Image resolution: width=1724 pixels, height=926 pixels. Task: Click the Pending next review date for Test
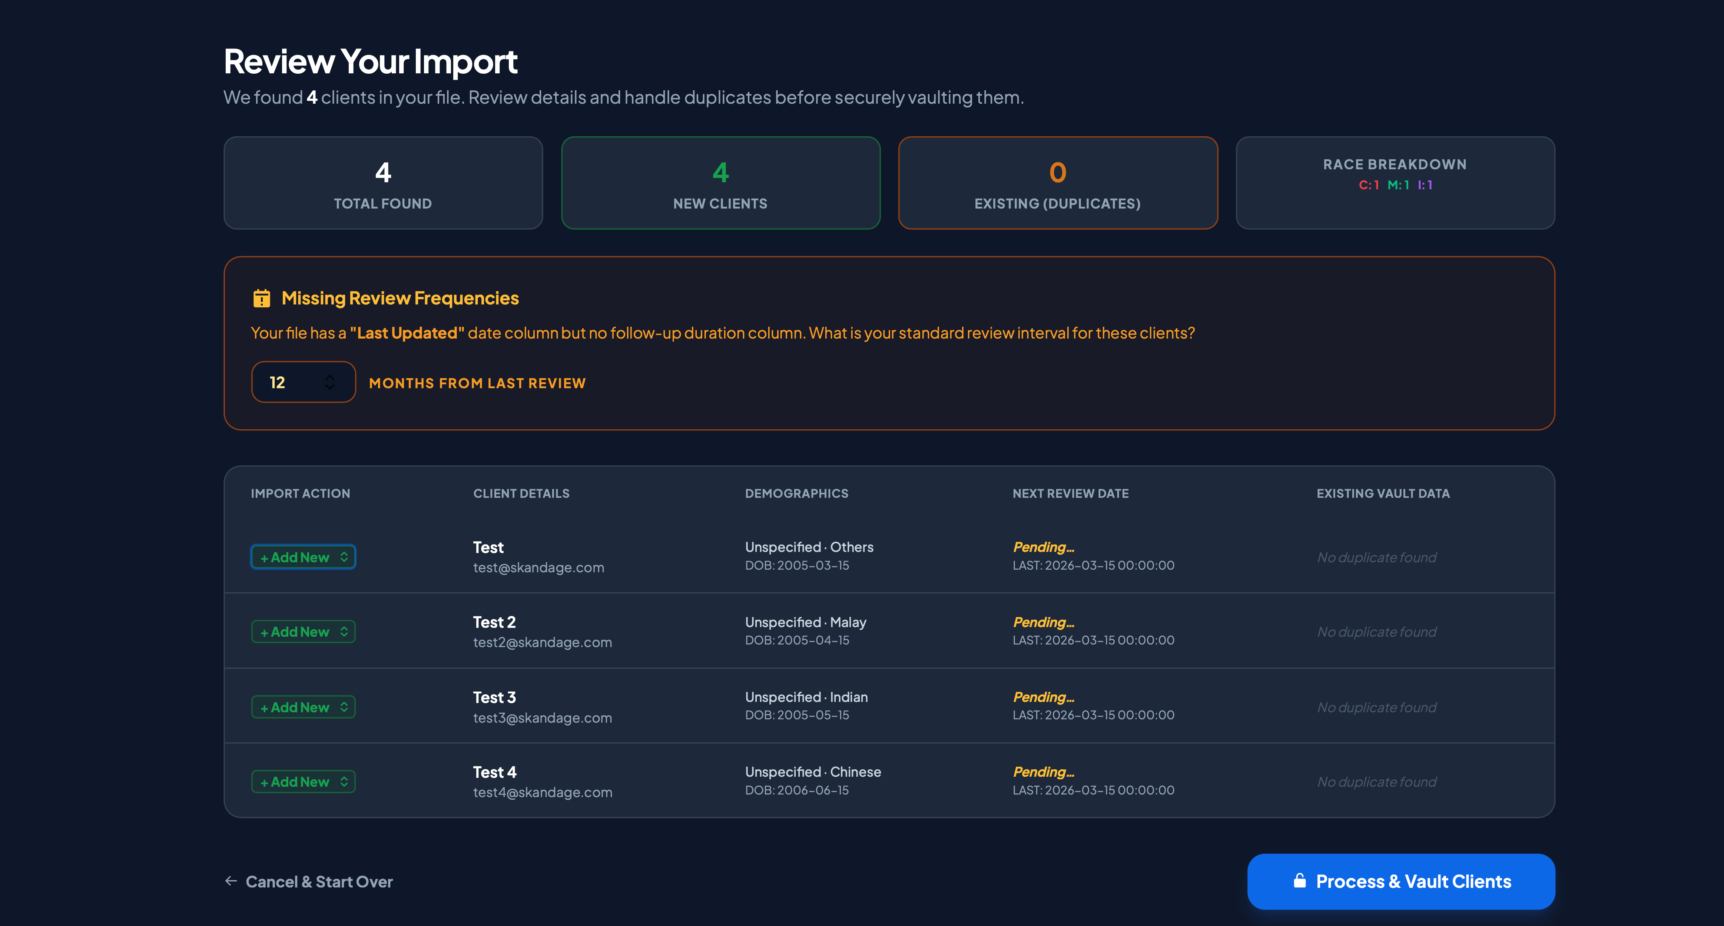(1042, 547)
